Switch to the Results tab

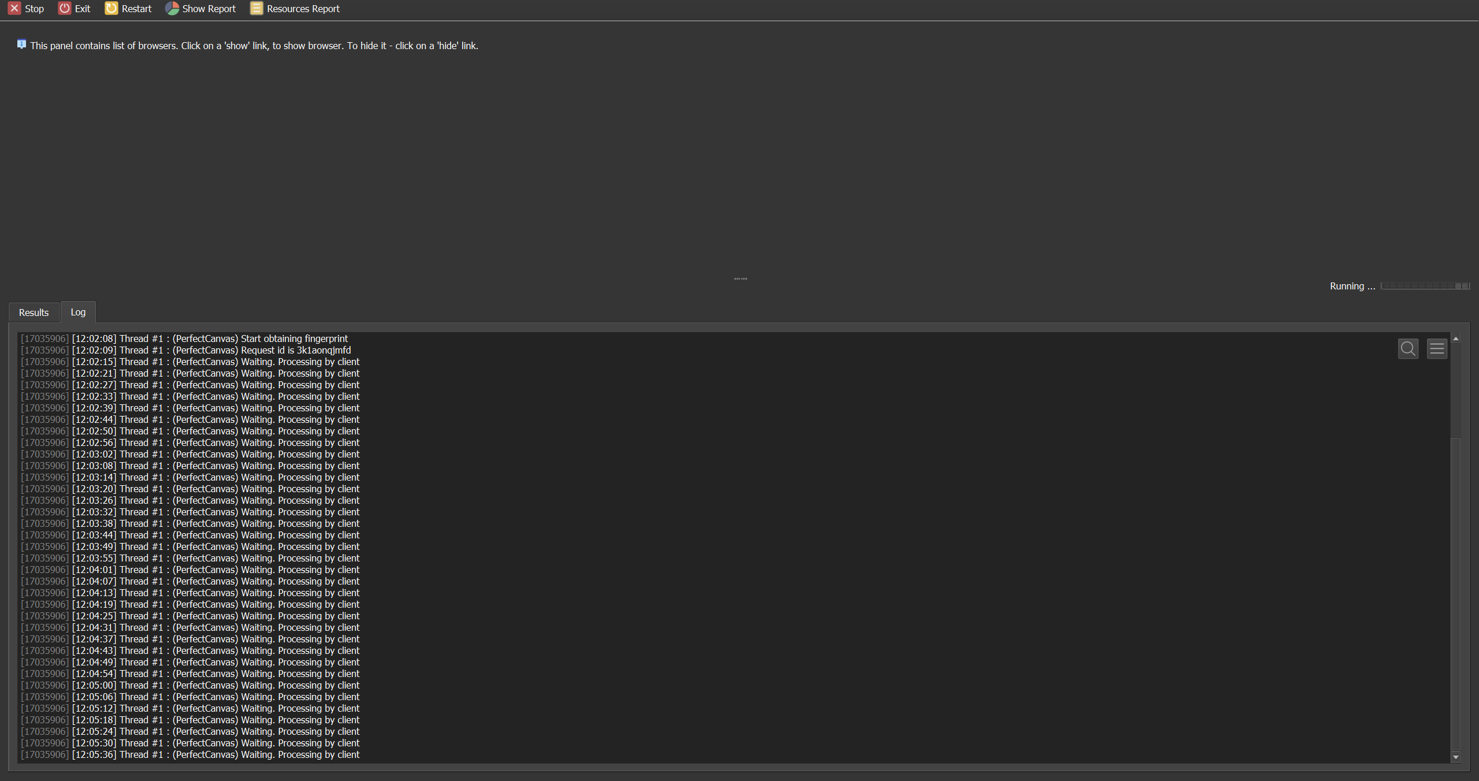point(34,313)
